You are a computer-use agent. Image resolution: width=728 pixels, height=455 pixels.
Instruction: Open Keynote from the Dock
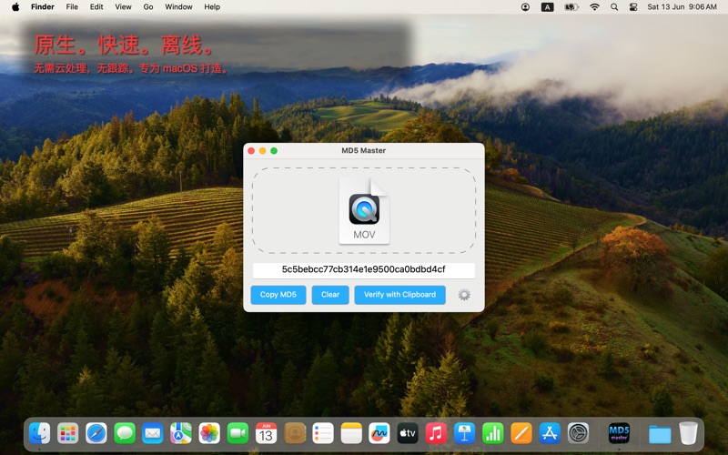(464, 433)
